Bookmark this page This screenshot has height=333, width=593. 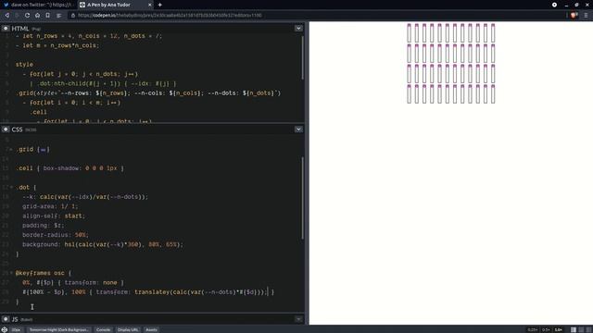[x=47, y=16]
